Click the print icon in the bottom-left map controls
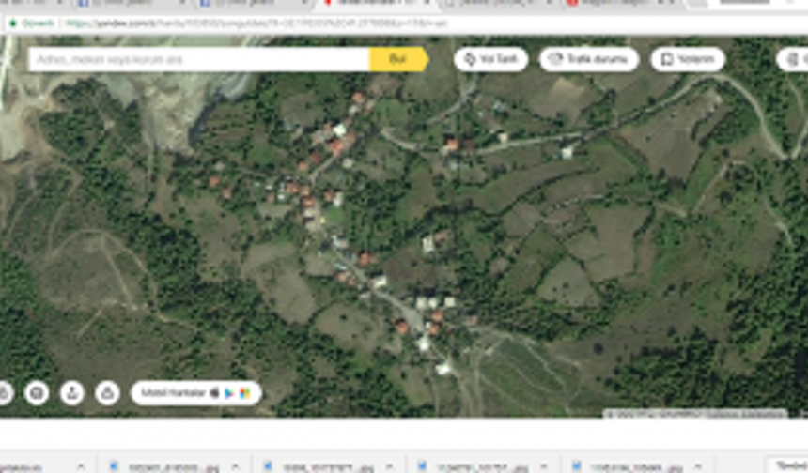The image size is (808, 473). (37, 393)
